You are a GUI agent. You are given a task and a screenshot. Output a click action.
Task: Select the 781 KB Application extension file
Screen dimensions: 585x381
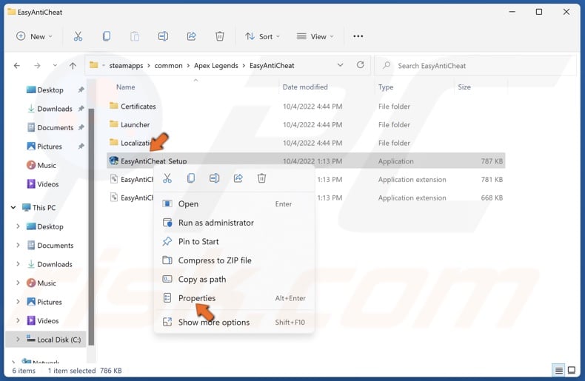(306, 179)
